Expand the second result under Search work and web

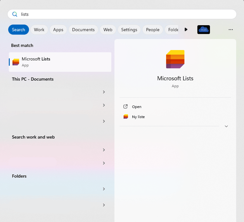pyautogui.click(x=104, y=163)
